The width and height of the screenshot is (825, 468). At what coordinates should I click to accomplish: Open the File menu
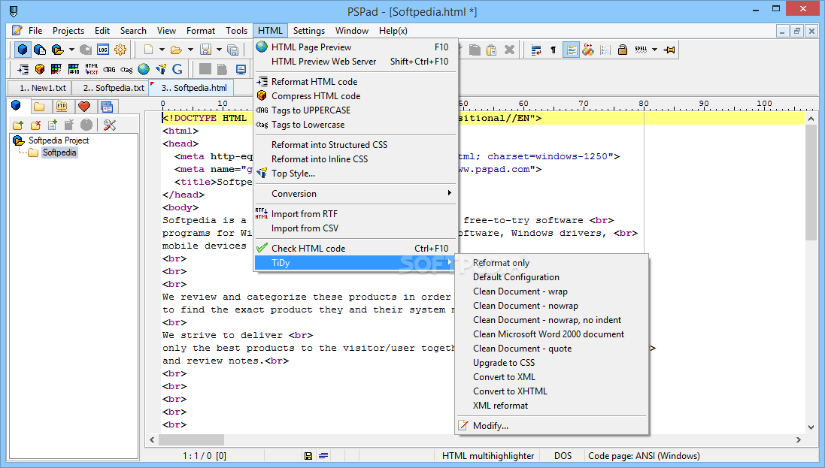click(x=35, y=31)
